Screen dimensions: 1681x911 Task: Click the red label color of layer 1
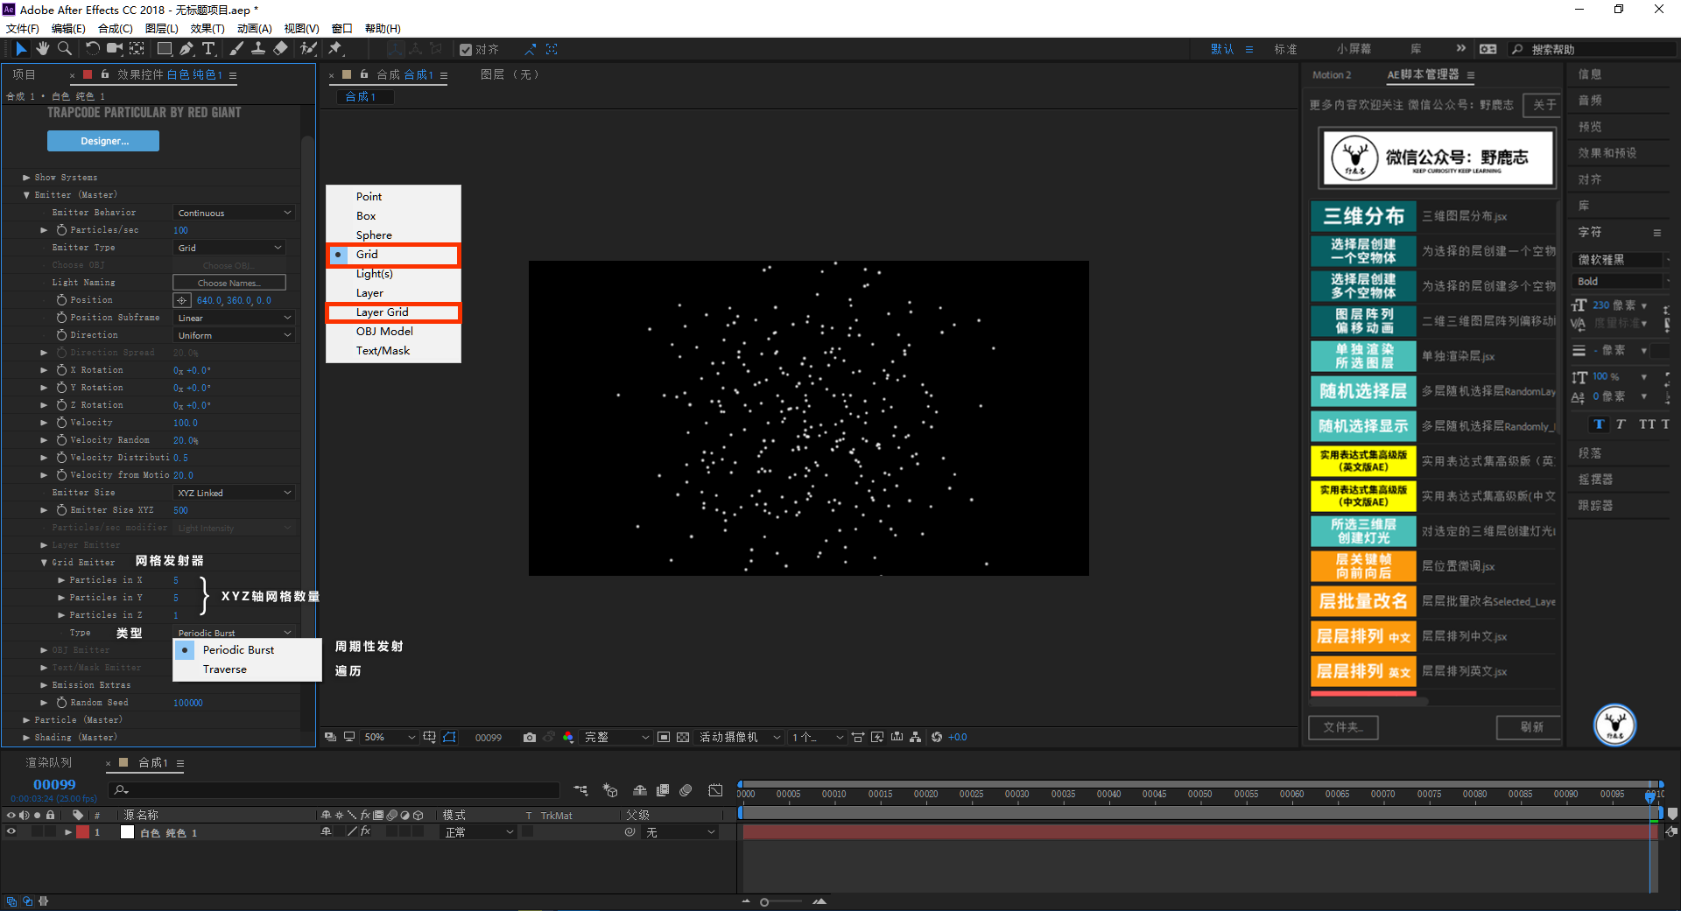click(82, 832)
